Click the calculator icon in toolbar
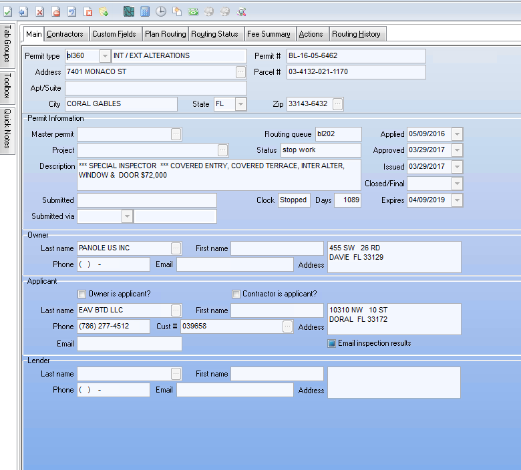 tap(145, 12)
